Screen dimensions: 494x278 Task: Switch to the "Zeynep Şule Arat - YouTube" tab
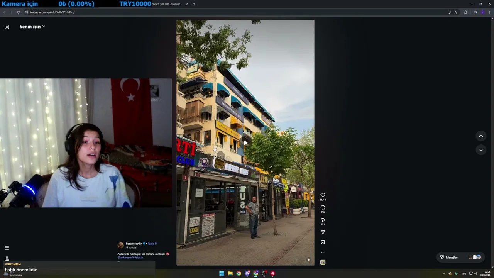click(166, 4)
